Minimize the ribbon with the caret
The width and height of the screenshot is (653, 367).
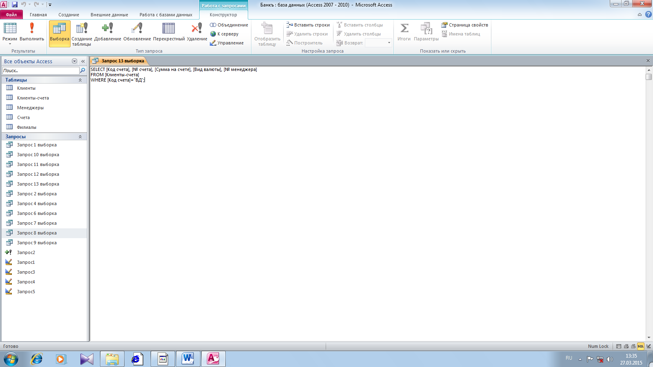[x=640, y=15]
